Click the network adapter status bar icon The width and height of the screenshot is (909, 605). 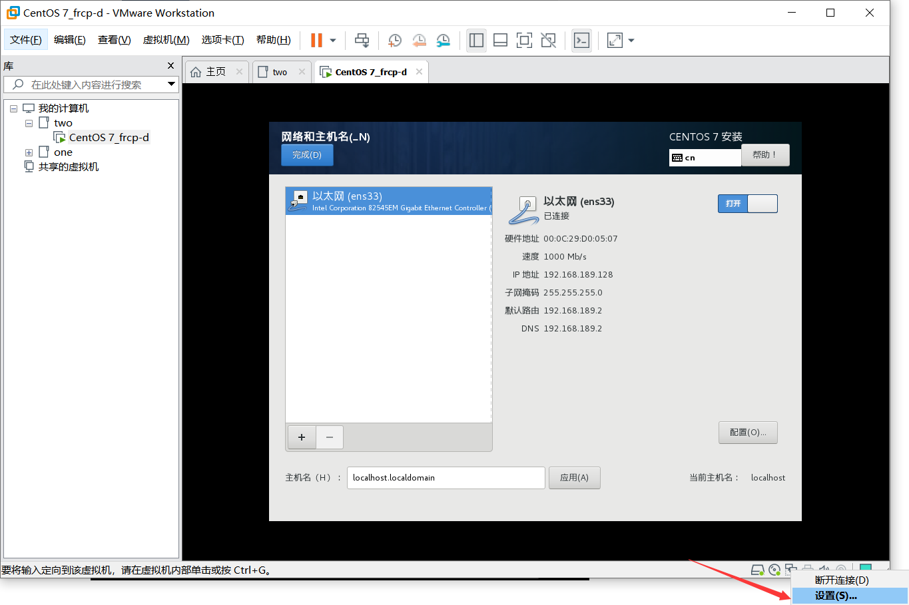click(790, 569)
